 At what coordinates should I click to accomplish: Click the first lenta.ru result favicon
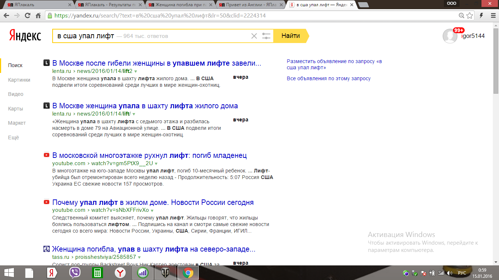[46, 63]
